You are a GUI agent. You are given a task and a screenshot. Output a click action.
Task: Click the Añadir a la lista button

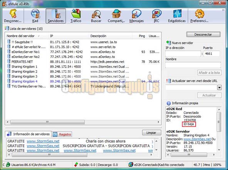pyautogui.click(x=210, y=73)
